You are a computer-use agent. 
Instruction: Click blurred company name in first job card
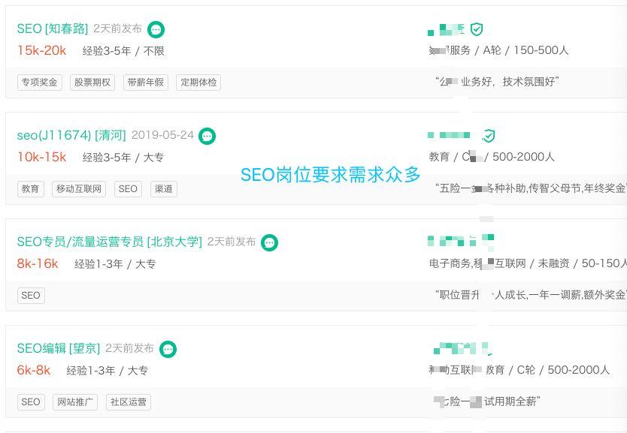coord(447,29)
